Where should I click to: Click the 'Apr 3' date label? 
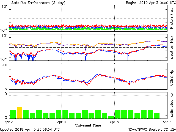tap(9, 122)
